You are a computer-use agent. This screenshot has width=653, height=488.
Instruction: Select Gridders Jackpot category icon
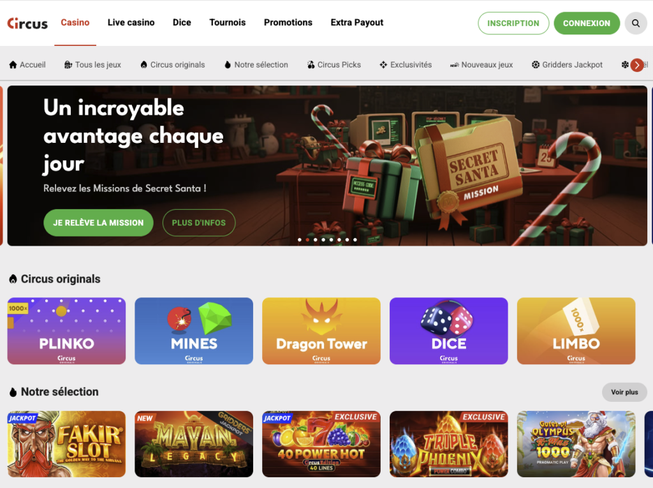pyautogui.click(x=536, y=64)
